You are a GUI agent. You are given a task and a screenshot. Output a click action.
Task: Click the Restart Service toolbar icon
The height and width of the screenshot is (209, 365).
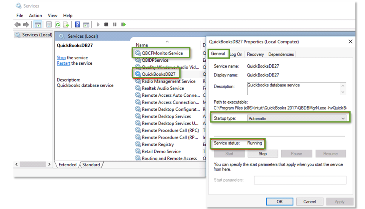(x=123, y=24)
